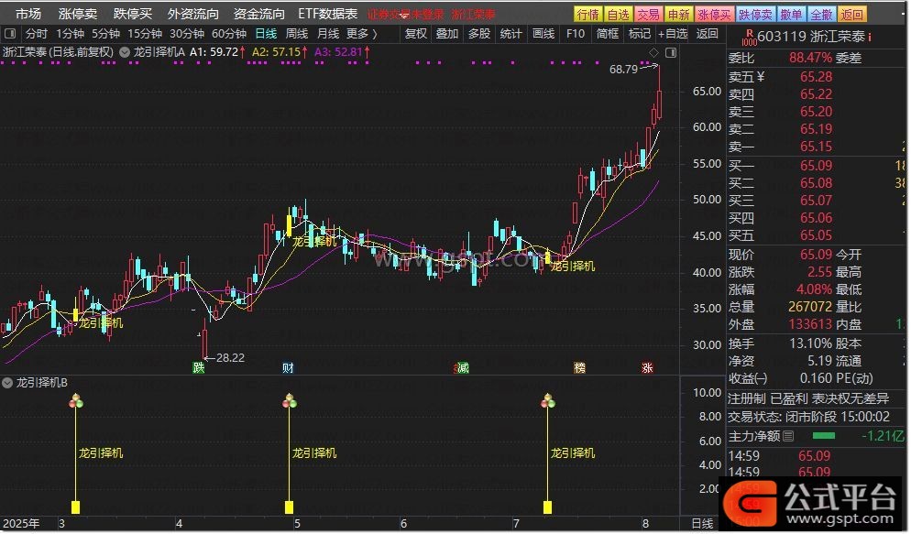This screenshot has width=911, height=534.
Task: Select the 日线 period tab in the toolbar
Action: coord(266,34)
